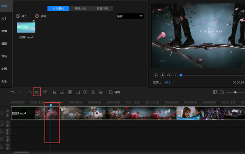Screen dimensions: 245x154
Task: Click the 00:01:00.00 ruler mark
Action: coord(114,102)
